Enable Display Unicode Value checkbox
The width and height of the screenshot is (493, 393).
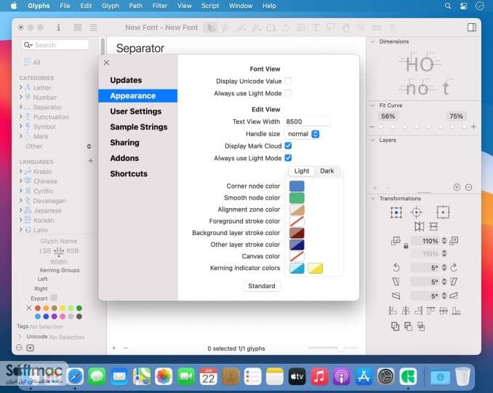[x=288, y=81]
